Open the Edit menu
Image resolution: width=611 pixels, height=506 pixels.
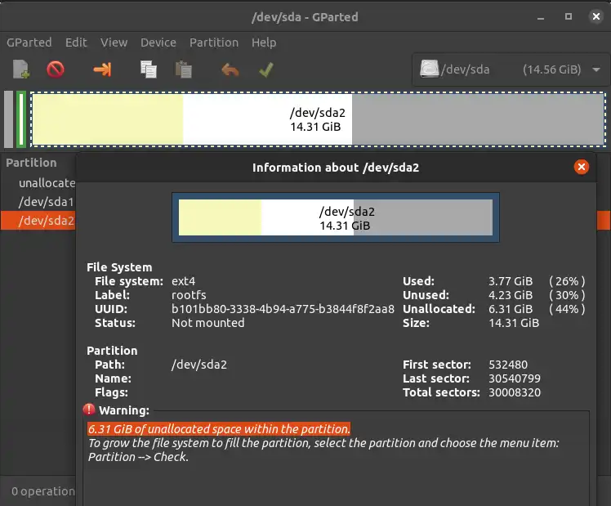click(x=76, y=43)
